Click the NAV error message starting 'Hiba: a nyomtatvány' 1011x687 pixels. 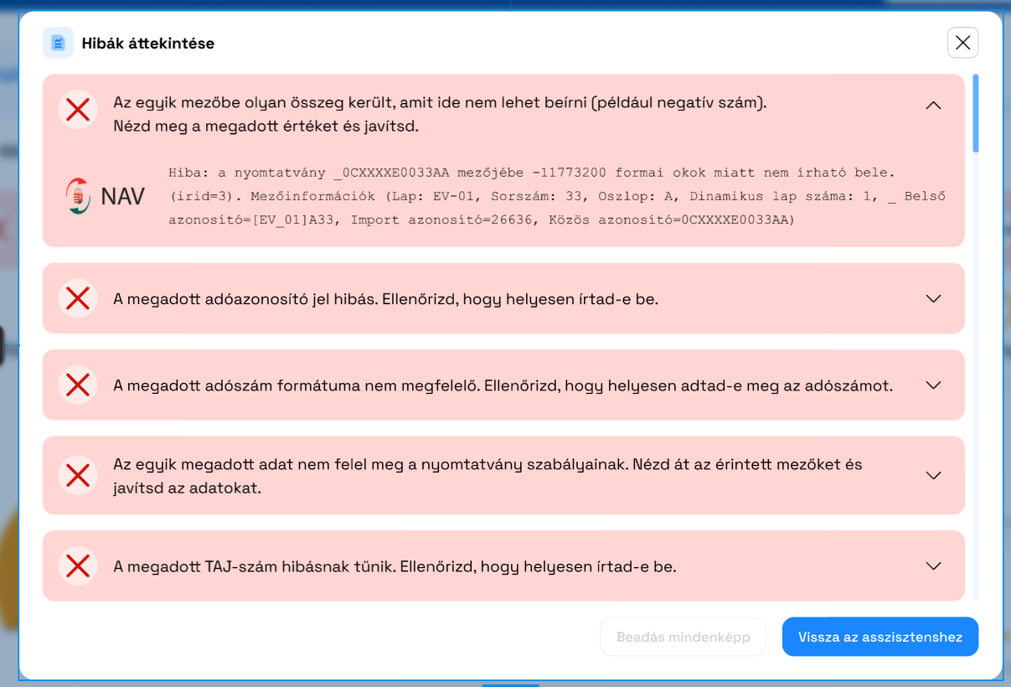557,196
